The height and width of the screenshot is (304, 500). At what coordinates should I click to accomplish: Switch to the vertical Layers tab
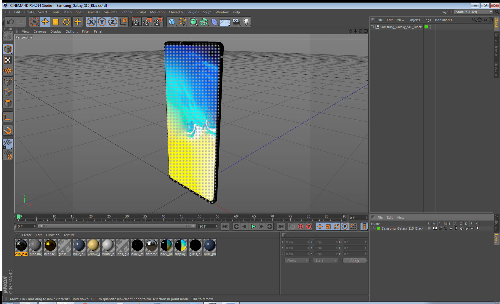click(x=496, y=238)
